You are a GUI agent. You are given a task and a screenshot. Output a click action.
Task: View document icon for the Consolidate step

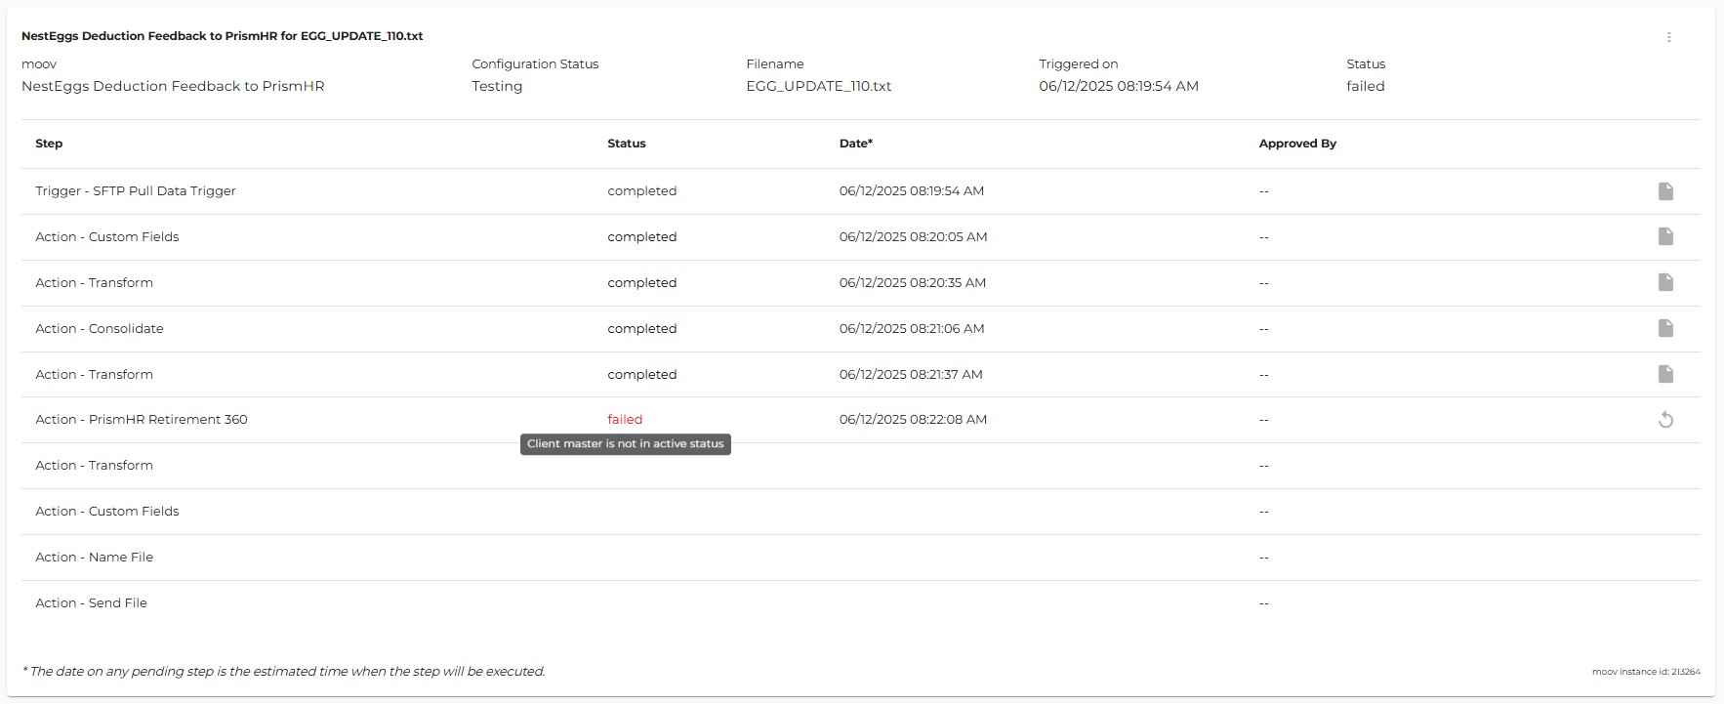pos(1665,329)
